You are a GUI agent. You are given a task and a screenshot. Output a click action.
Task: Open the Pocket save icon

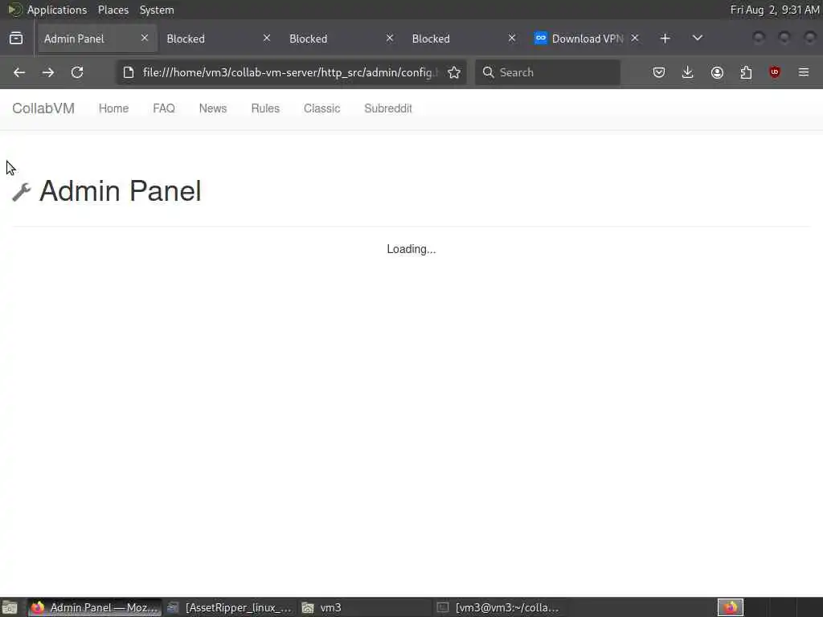[x=659, y=72]
